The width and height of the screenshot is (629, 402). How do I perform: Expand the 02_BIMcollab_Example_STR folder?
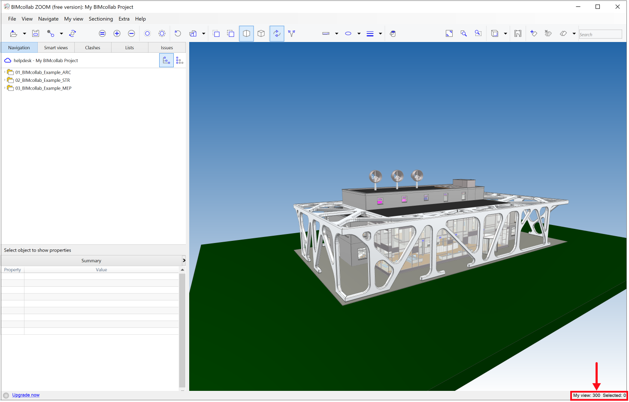point(5,80)
